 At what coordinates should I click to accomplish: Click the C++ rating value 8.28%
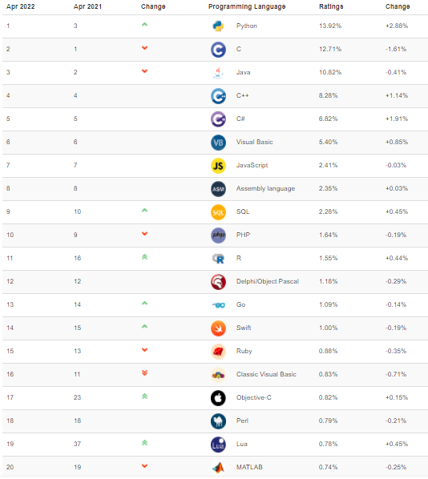point(328,95)
